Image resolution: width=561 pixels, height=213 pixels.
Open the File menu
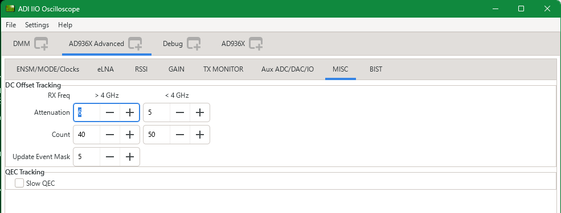pyautogui.click(x=11, y=25)
